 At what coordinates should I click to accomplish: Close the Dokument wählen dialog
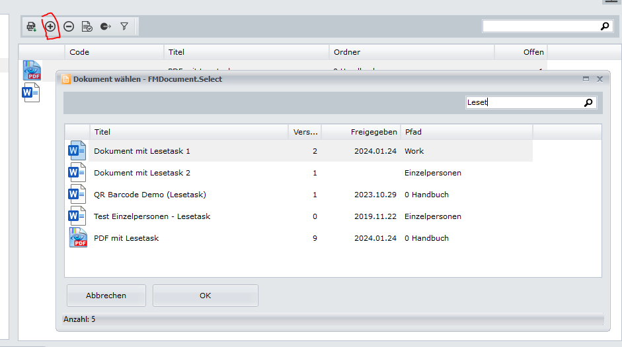(x=600, y=79)
